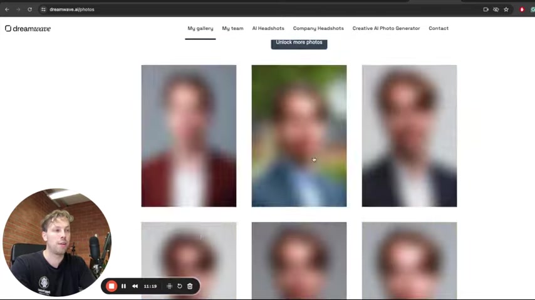Go to Company Headshots page

(318, 28)
